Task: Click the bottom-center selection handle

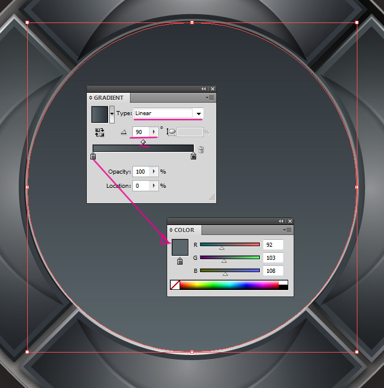Action: pyautogui.click(x=192, y=352)
